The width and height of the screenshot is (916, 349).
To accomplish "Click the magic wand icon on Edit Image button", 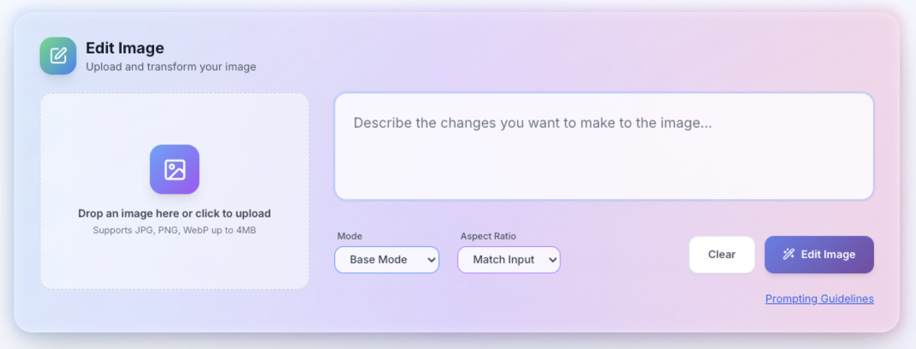I will coord(788,254).
